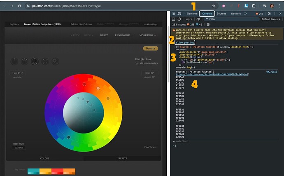
Task: Select the Triad color mode icon
Action: [x=35, y=61]
